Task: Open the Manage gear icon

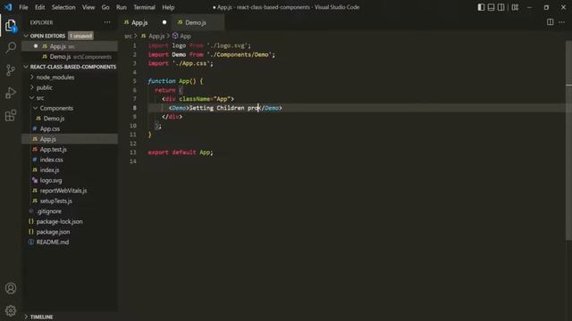Action: (x=11, y=310)
